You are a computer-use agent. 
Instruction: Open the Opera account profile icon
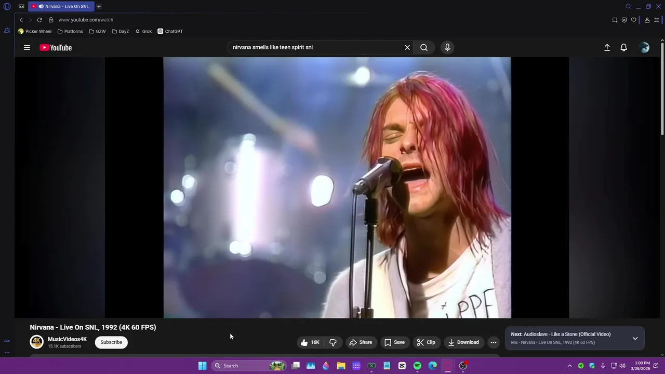tap(647, 20)
